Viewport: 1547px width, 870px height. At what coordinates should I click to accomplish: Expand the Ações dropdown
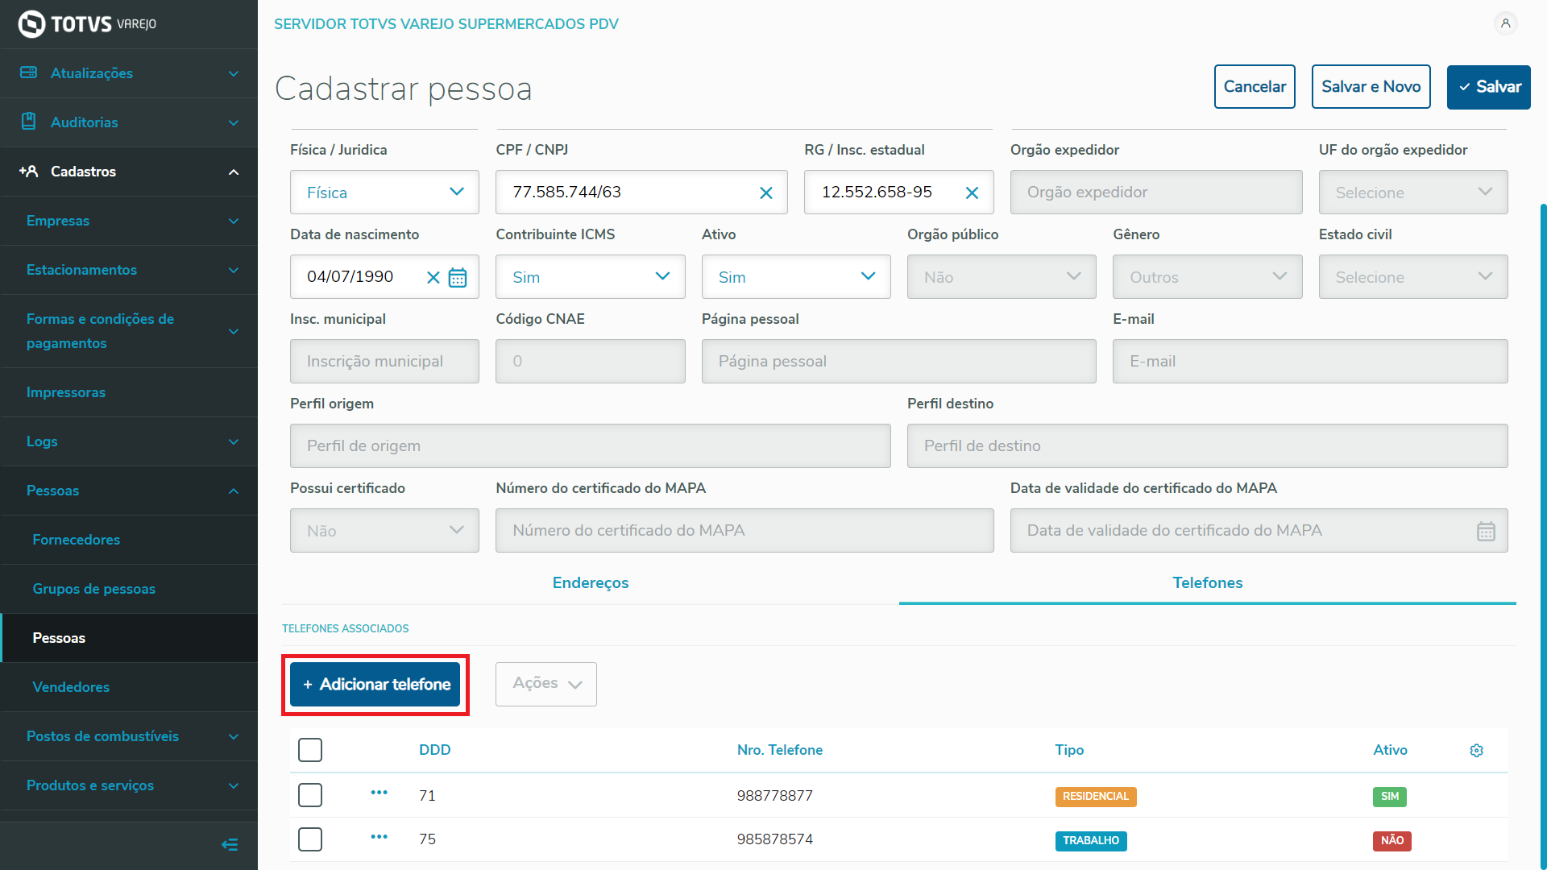[546, 684]
